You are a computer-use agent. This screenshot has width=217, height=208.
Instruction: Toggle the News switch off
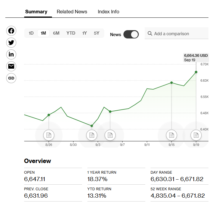point(131,34)
